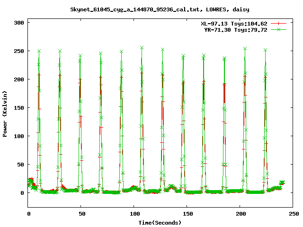Click the Time(Seconds) x-axis label
The image size is (303, 227).
point(160,222)
